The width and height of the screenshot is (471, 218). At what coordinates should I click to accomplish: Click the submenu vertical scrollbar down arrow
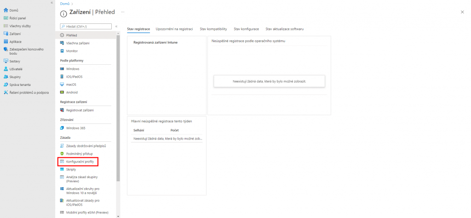point(118,216)
